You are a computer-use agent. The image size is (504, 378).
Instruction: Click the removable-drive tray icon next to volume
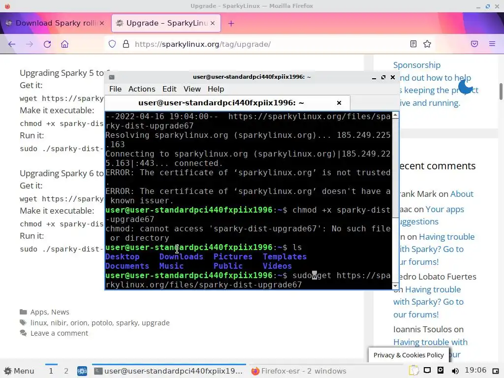pyautogui.click(x=441, y=370)
